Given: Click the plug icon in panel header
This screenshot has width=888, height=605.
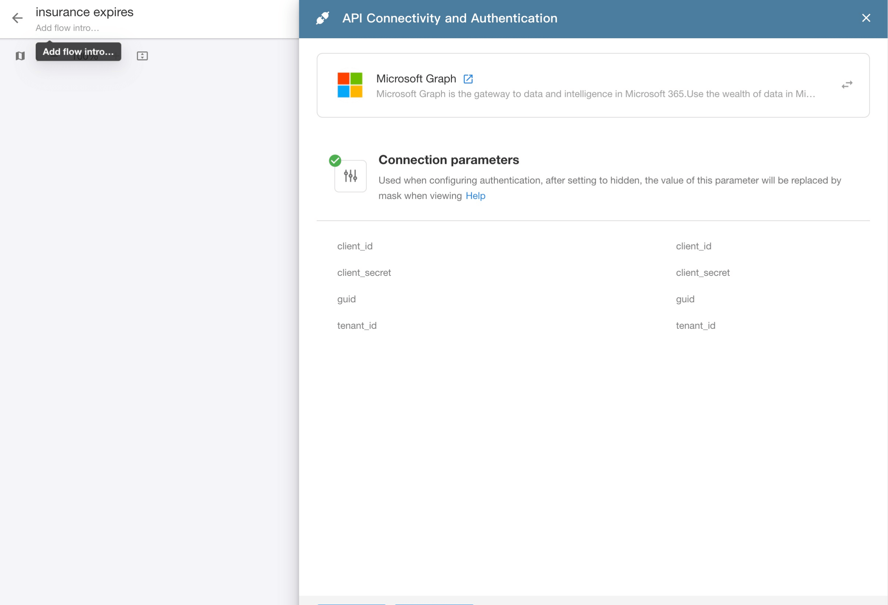Looking at the screenshot, I should click(322, 18).
